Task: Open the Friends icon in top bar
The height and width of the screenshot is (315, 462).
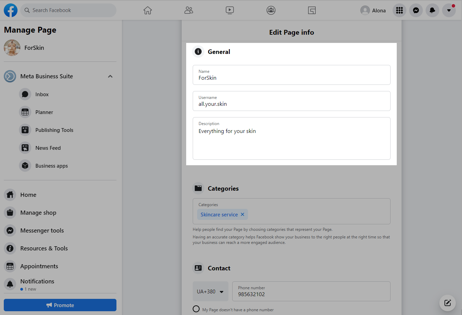Action: pyautogui.click(x=189, y=10)
